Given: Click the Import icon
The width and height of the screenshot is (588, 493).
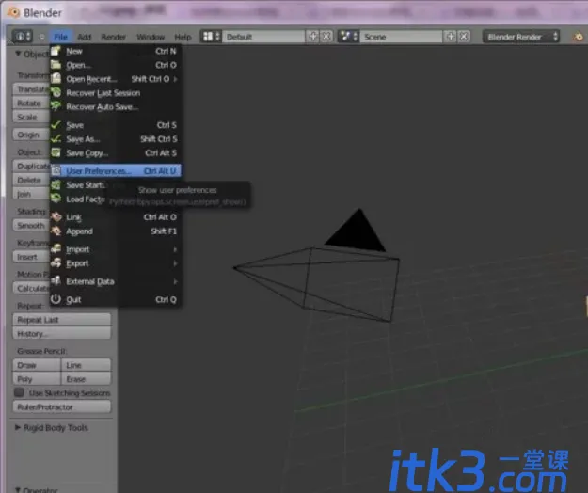Looking at the screenshot, I should [x=56, y=248].
